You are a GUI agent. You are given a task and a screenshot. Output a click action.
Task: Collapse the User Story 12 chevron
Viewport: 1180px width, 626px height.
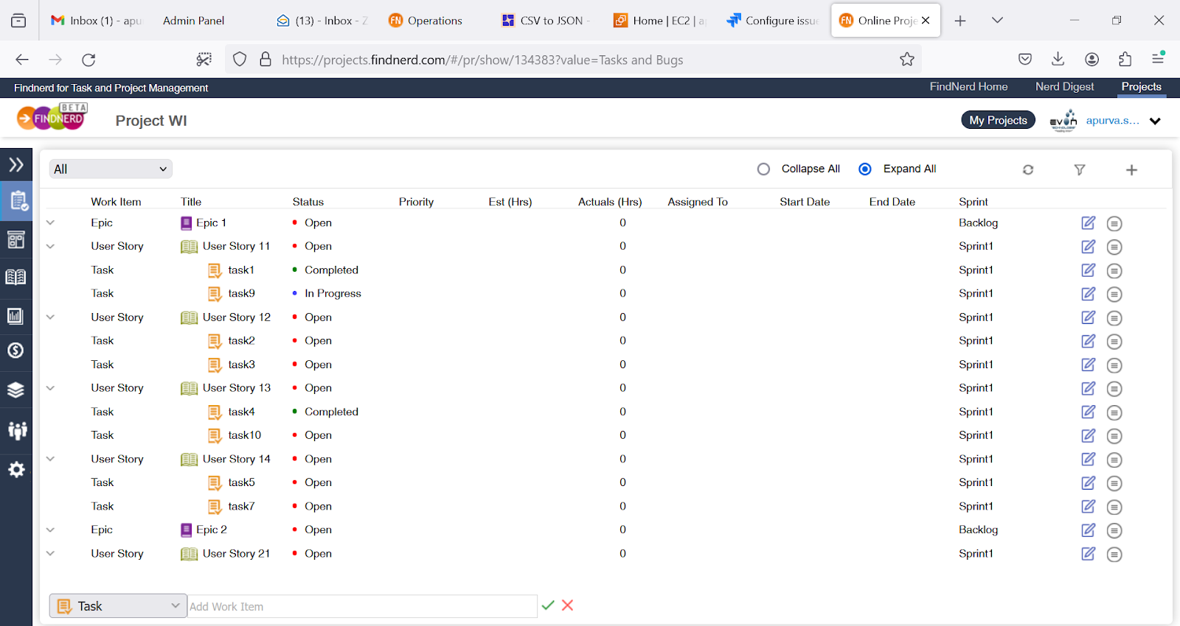click(50, 317)
